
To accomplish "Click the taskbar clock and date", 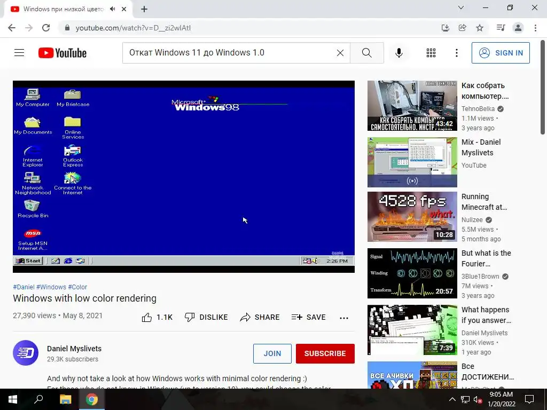I will (501, 399).
